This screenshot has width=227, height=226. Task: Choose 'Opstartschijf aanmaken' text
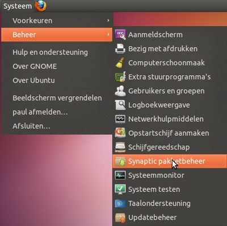pyautogui.click(x=169, y=133)
